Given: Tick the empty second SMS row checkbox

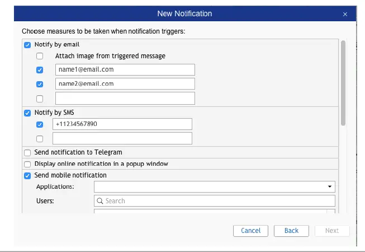Looking at the screenshot, I should point(40,138).
